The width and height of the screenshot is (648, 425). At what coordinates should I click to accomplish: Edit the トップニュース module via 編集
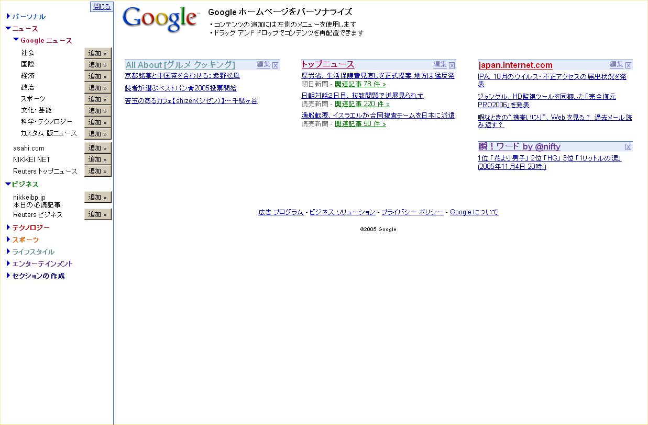coord(440,65)
